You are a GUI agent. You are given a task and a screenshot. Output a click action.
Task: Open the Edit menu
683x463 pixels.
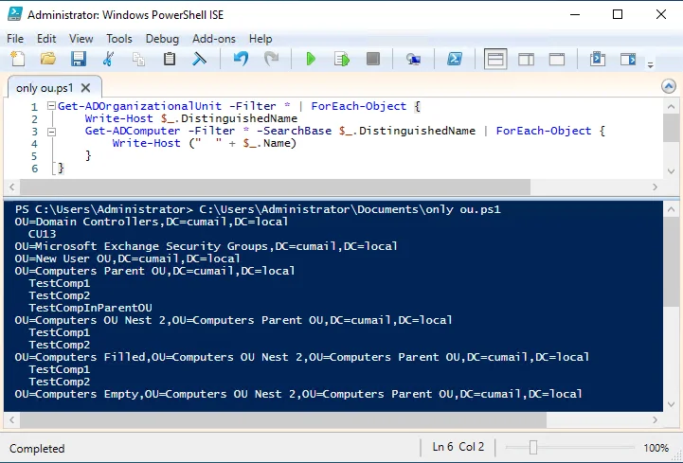coord(46,39)
